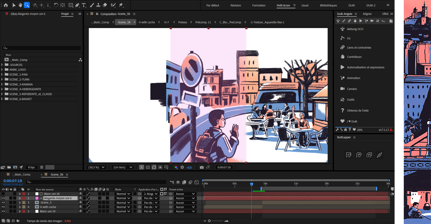Click the Contrôleurs button in the Duik panel
Image resolution: width=431 pixels, height=224 pixels.
coord(354,57)
